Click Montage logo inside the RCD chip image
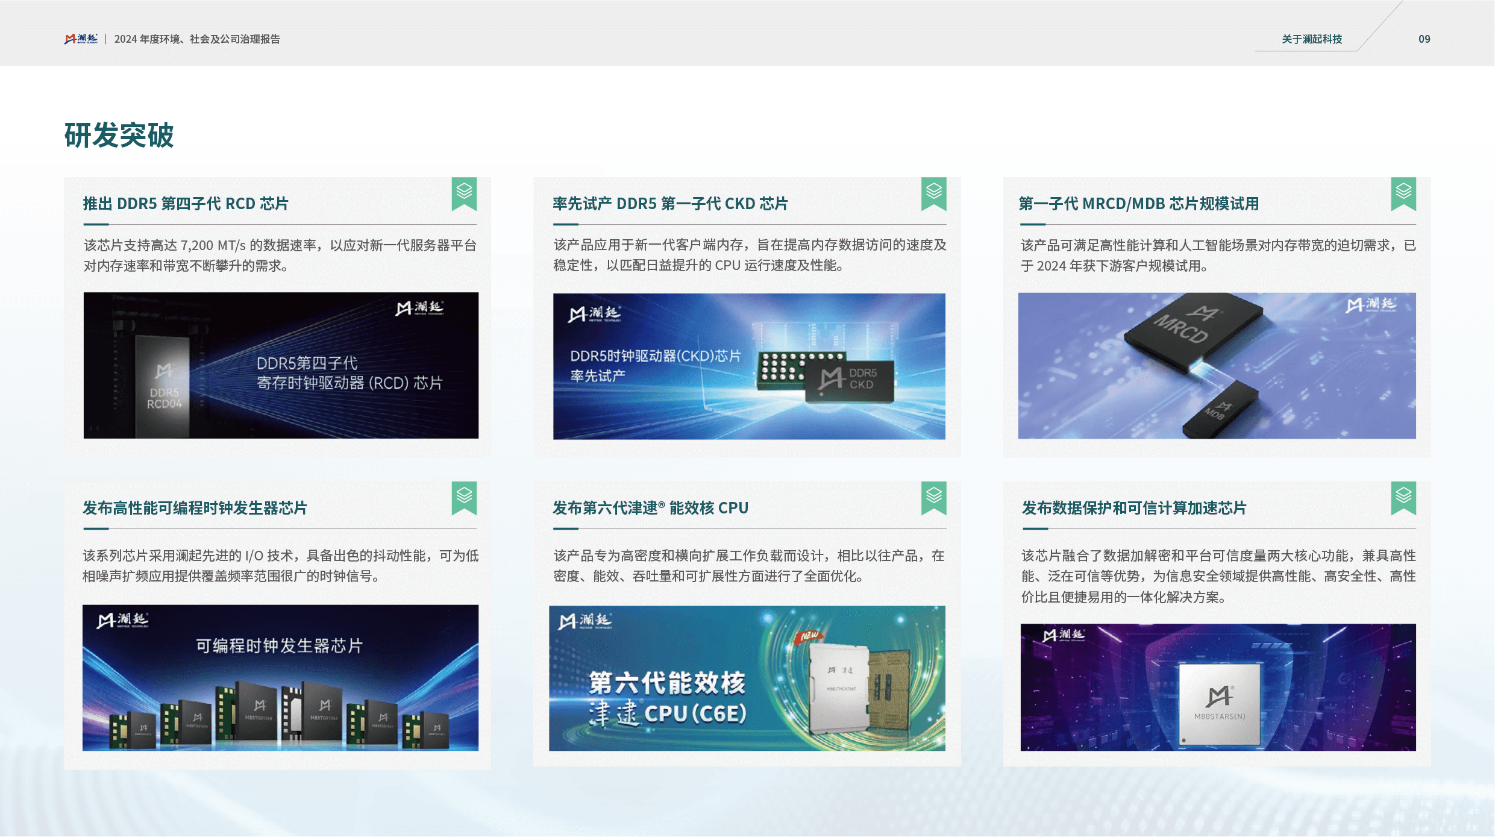1495x837 pixels. pos(419,308)
